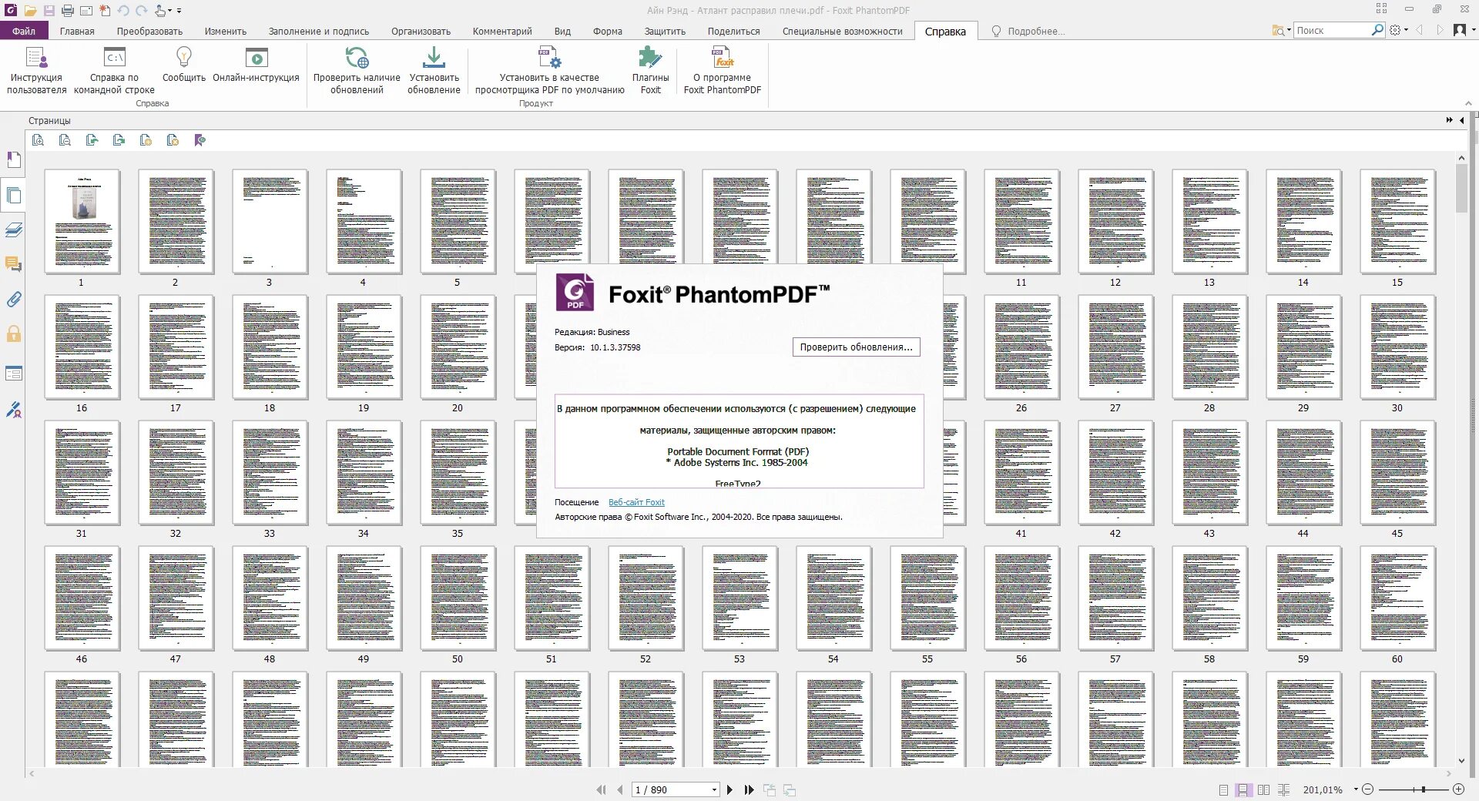Open the Организовать ribbon tab
1479x801 pixels.
coord(421,31)
